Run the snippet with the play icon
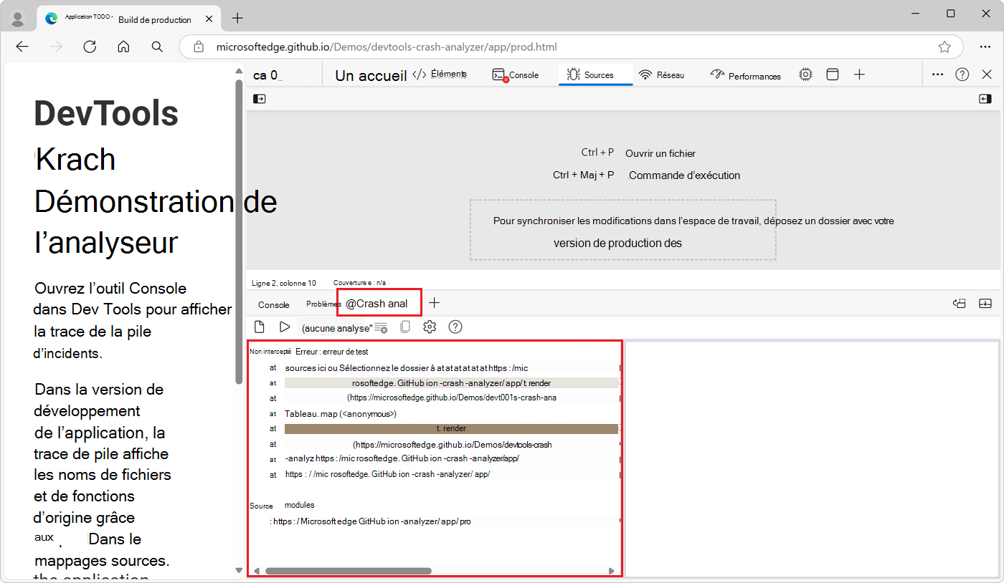 (x=285, y=327)
